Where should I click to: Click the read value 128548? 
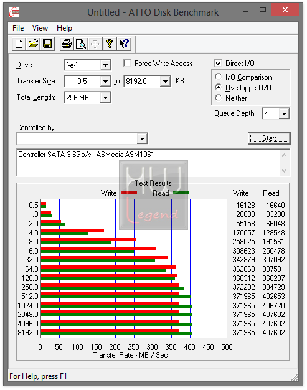[273, 233]
